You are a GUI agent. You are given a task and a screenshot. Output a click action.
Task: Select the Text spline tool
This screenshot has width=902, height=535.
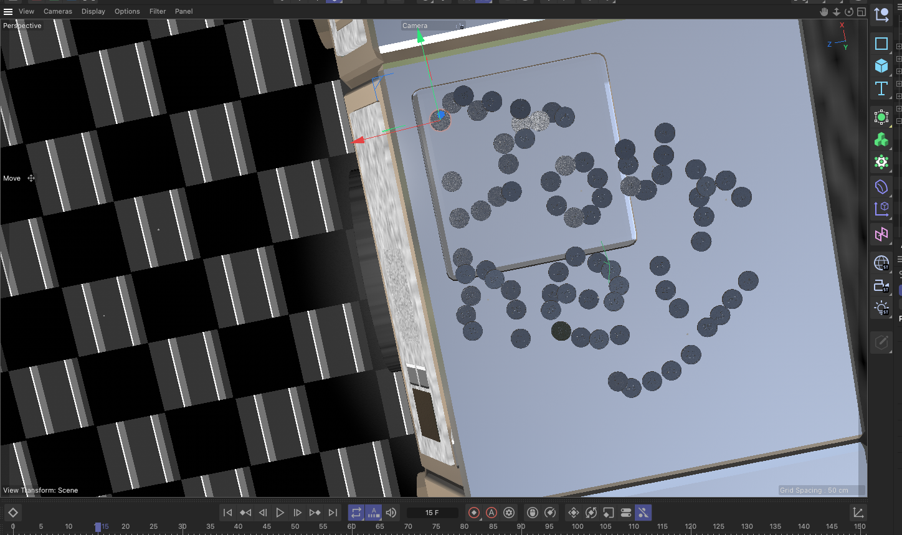[x=881, y=88]
